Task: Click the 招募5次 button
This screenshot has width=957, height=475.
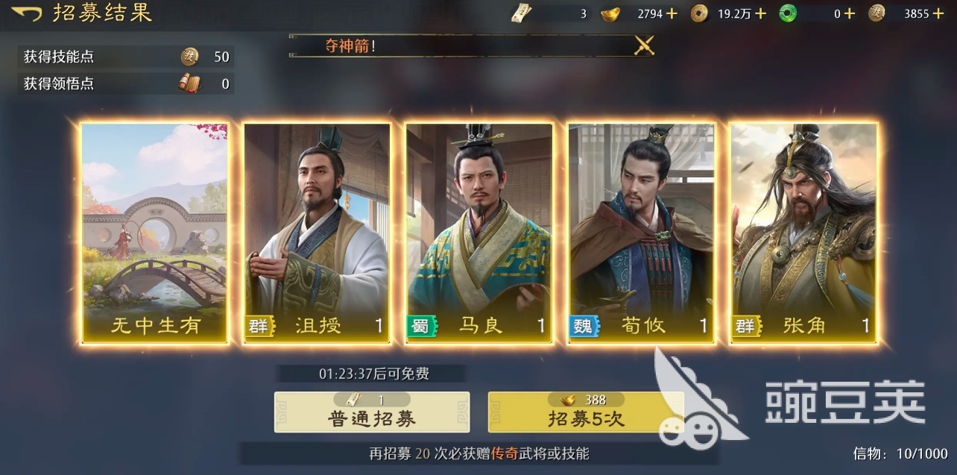Action: (586, 412)
